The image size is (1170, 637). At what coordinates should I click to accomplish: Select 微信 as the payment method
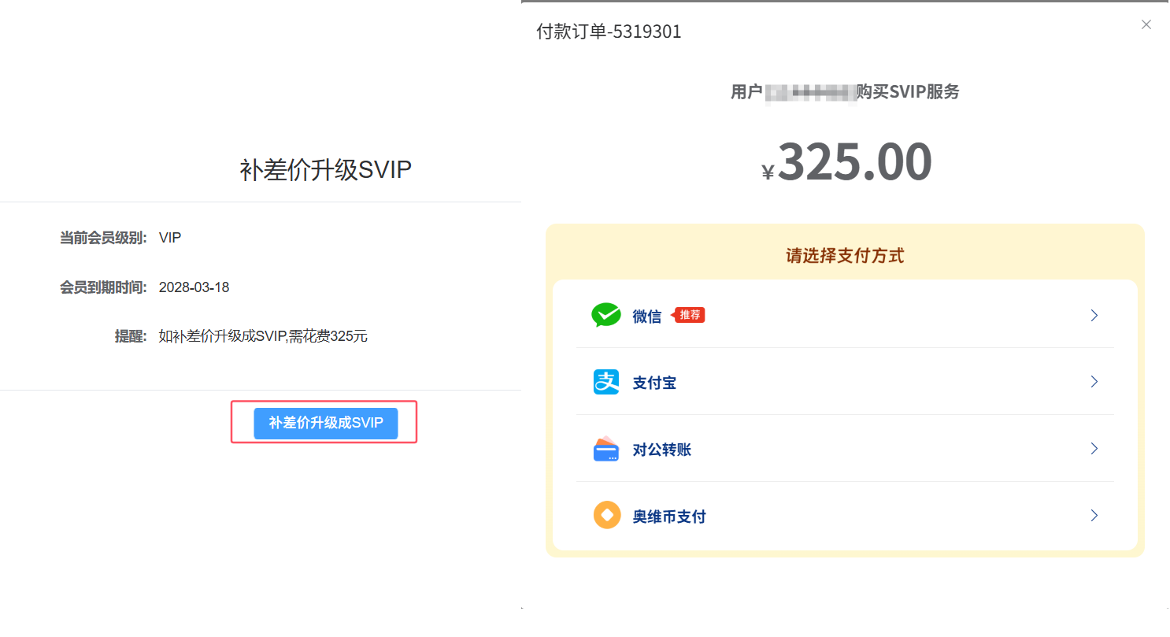click(x=647, y=317)
